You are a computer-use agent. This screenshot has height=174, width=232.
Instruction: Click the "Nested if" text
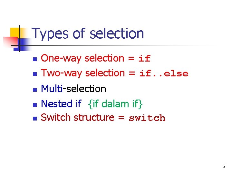coord(61,104)
